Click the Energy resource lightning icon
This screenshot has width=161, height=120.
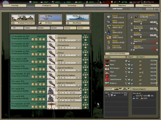pos(109,17)
